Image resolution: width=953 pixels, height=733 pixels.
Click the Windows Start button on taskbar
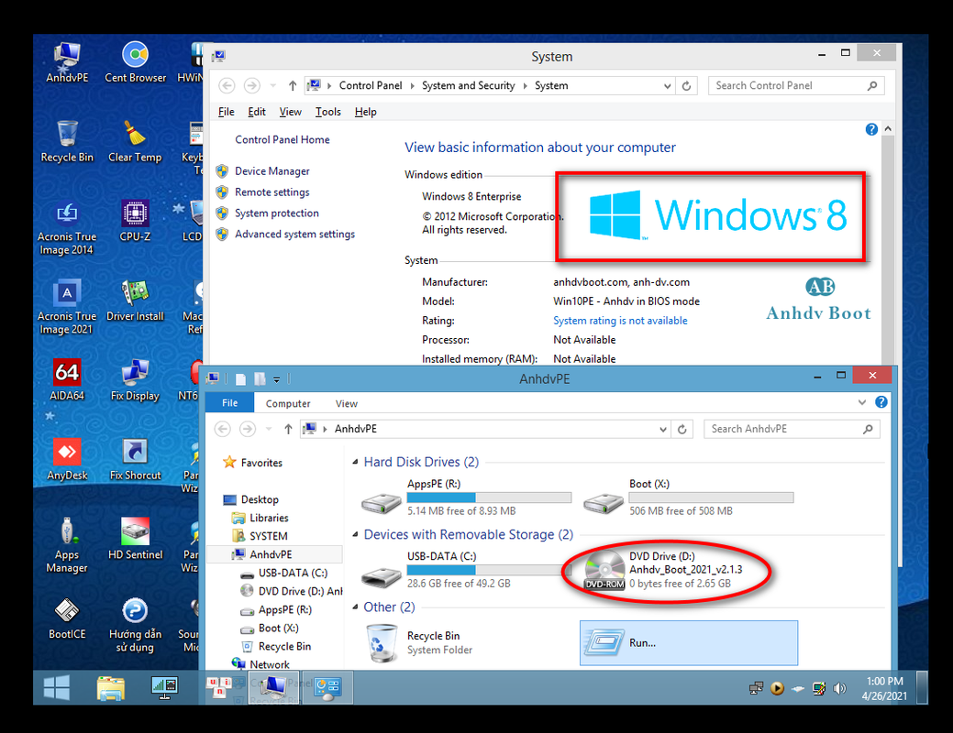57,688
